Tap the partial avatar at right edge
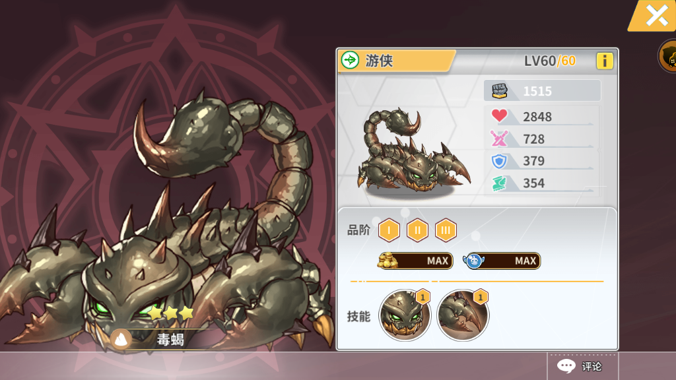The image size is (676, 380). 667,56
